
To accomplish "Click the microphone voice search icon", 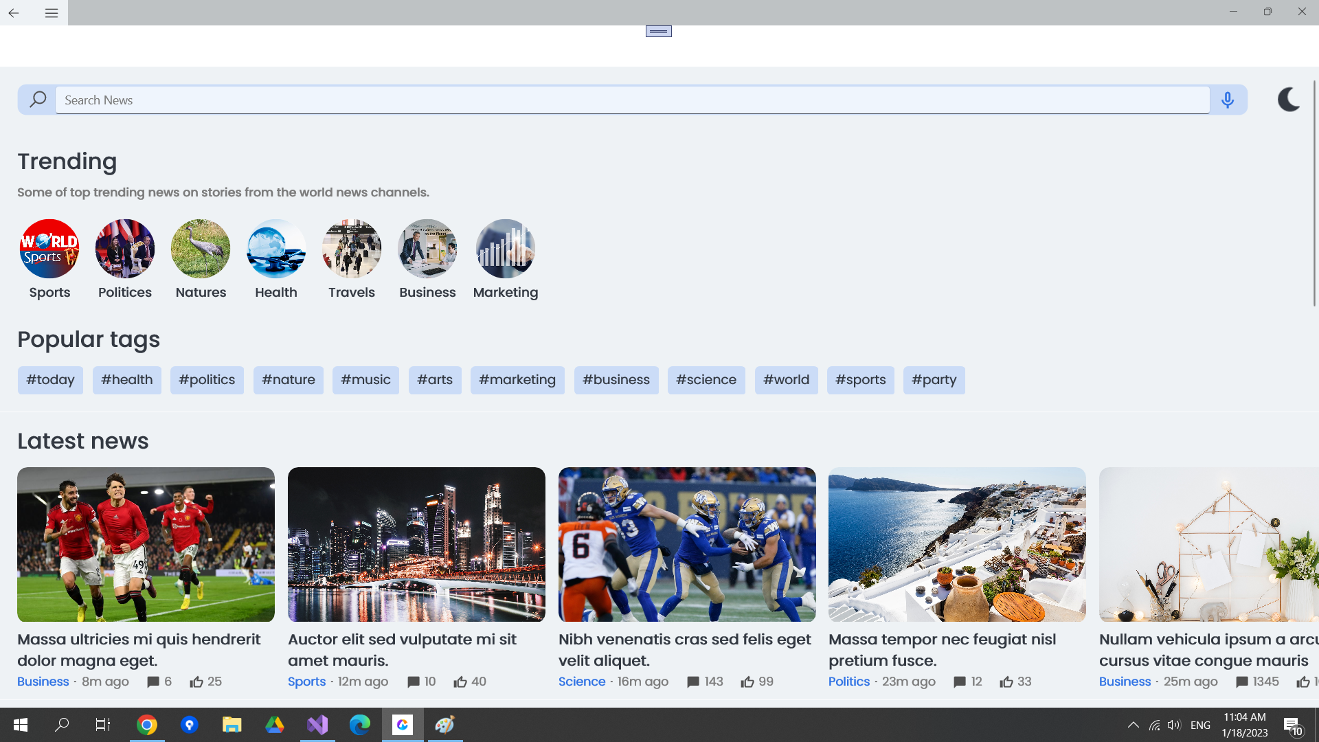I will [x=1228, y=100].
